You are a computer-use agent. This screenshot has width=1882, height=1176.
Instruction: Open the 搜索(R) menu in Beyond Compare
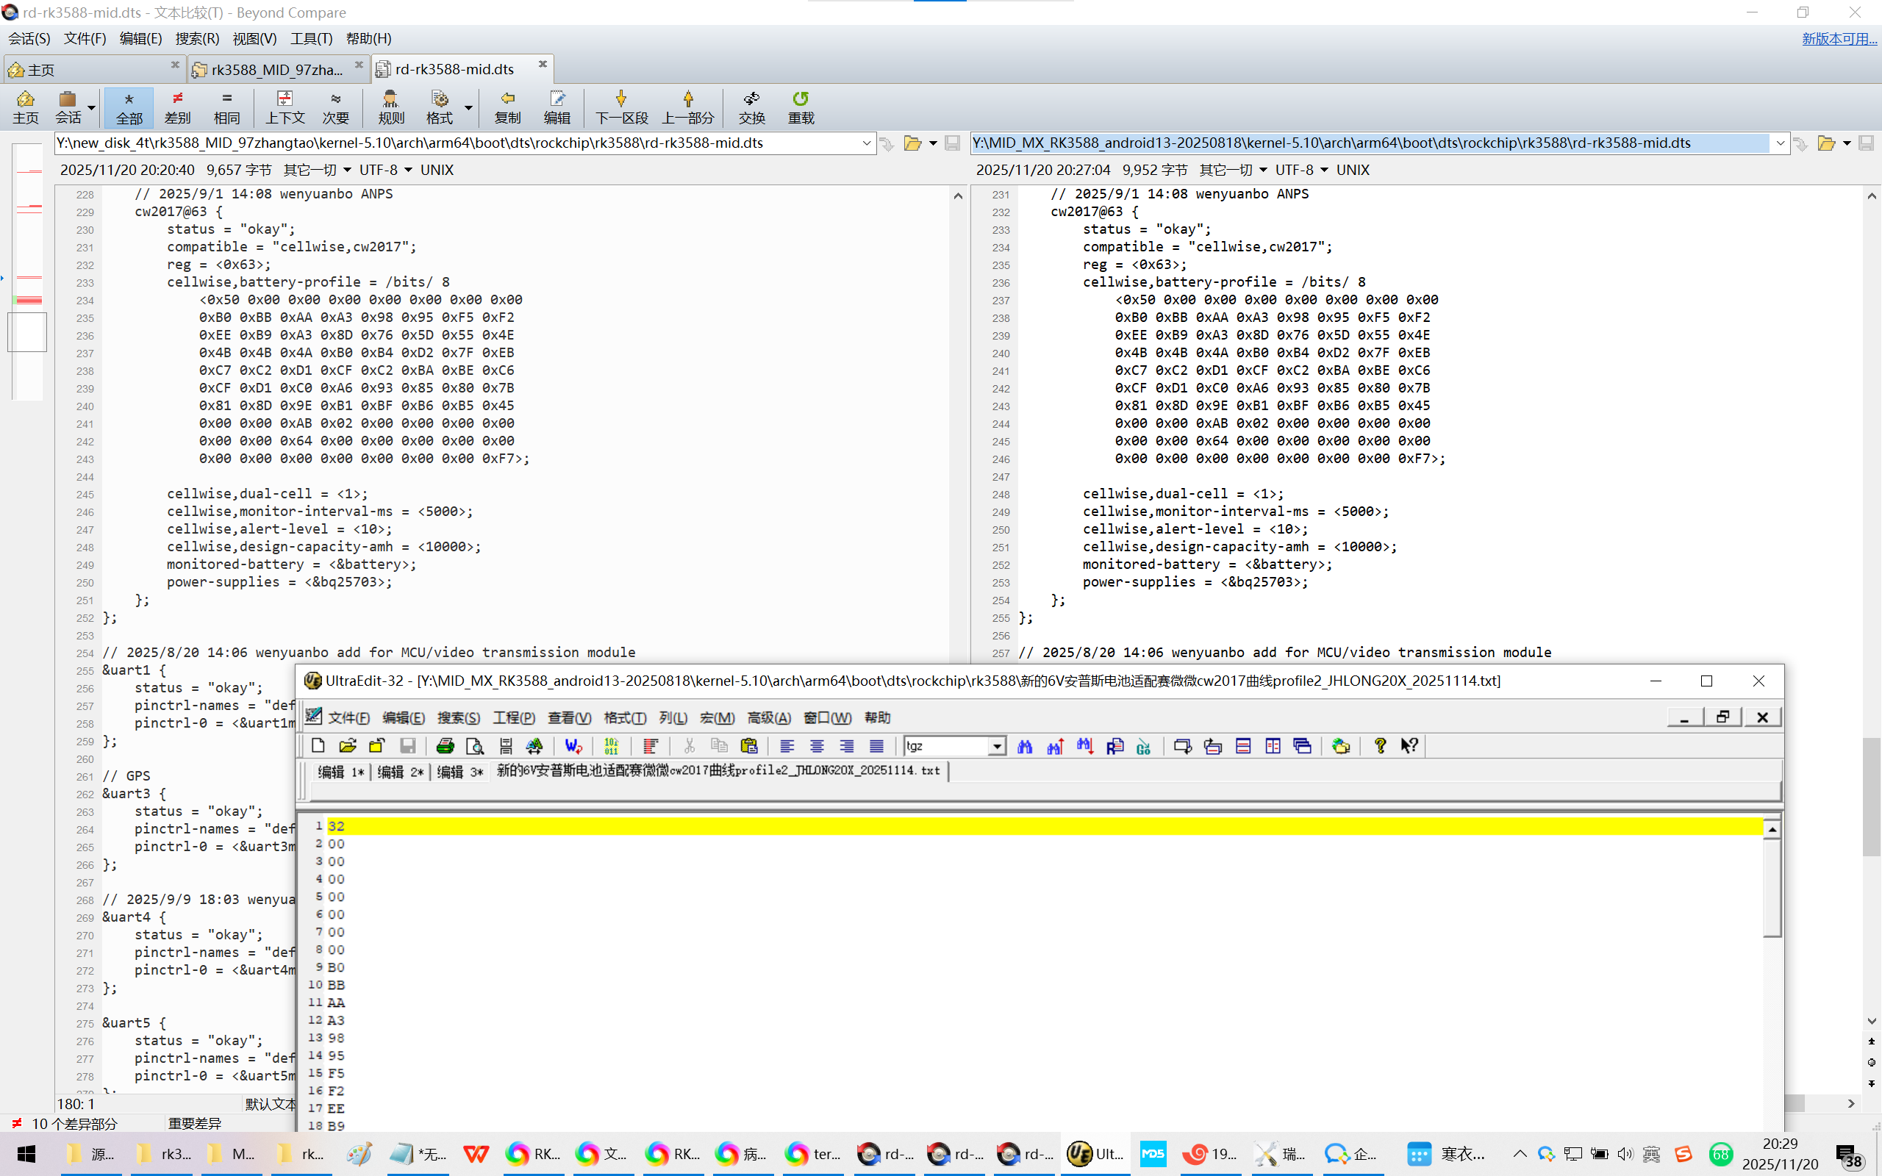[x=197, y=38]
